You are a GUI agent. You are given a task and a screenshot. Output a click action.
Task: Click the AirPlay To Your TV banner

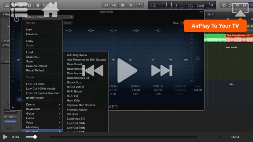[215, 26]
